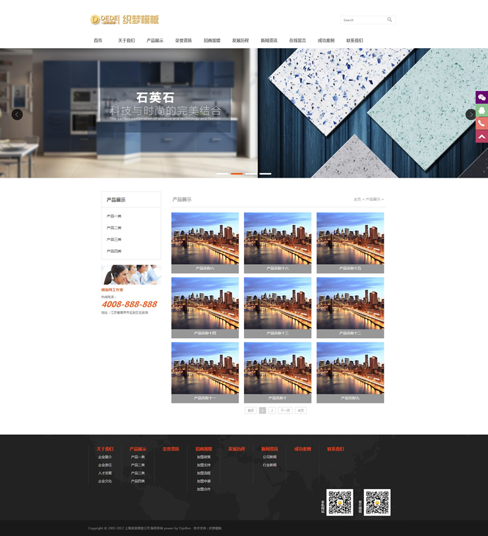Open the QQ chat floating icon
488x536 pixels.
tap(481, 110)
